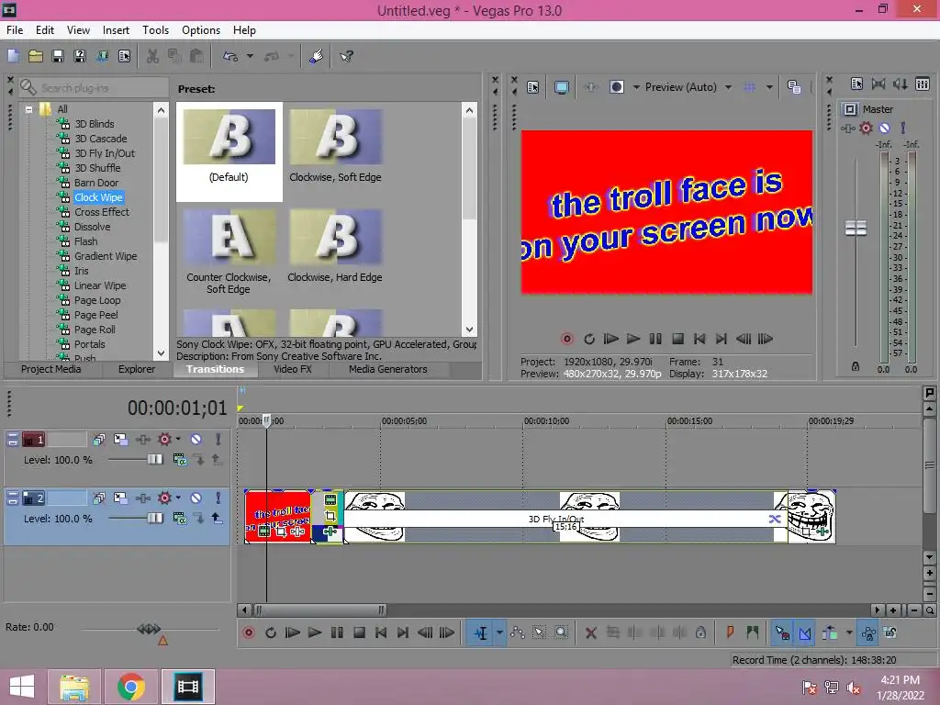940x705 pixels.
Task: Toggle Automatic Crossfades in timeline toolbar
Action: [x=805, y=632]
